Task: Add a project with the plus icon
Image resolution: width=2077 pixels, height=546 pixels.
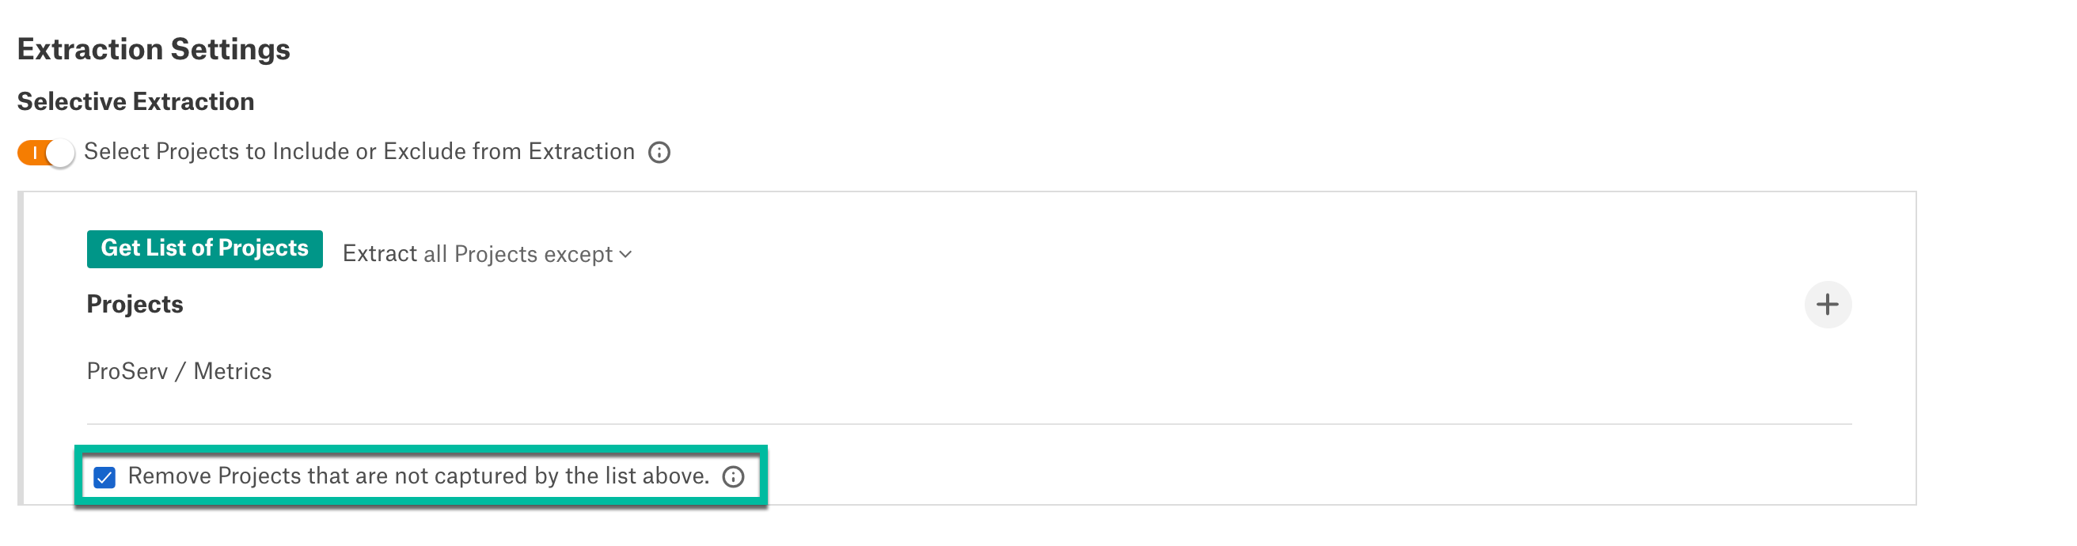Action: coord(1826,304)
